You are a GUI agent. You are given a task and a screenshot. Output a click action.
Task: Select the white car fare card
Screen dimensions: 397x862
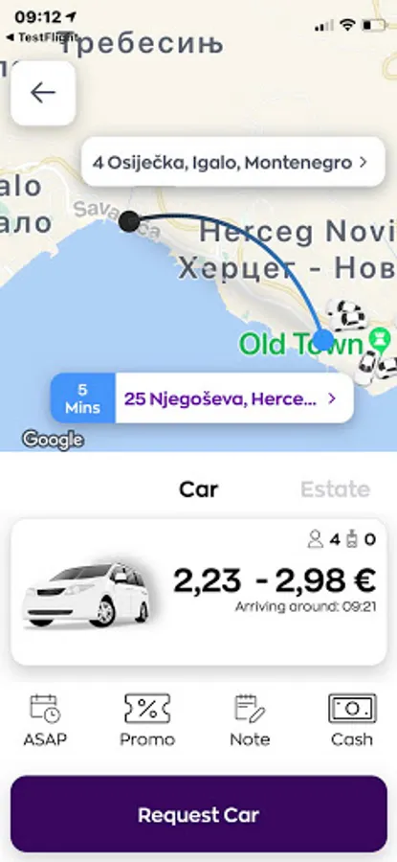click(199, 592)
